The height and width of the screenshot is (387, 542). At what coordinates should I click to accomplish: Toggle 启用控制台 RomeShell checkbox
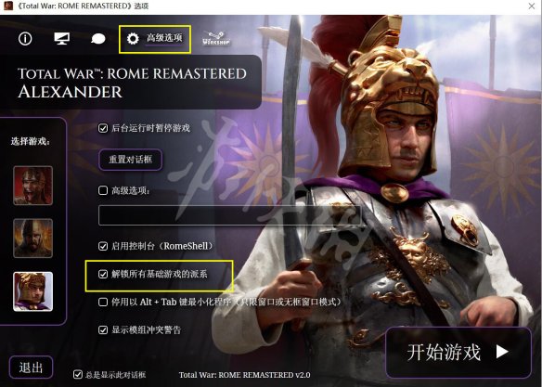[x=103, y=246]
